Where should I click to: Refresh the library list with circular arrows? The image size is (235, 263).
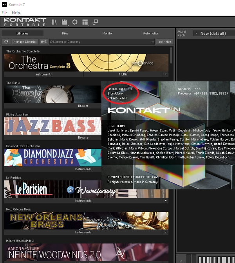point(6,41)
